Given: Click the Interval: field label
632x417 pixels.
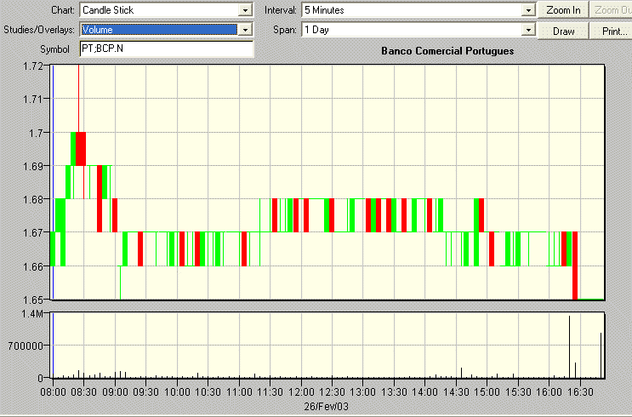Looking at the screenshot, I should pyautogui.click(x=281, y=10).
